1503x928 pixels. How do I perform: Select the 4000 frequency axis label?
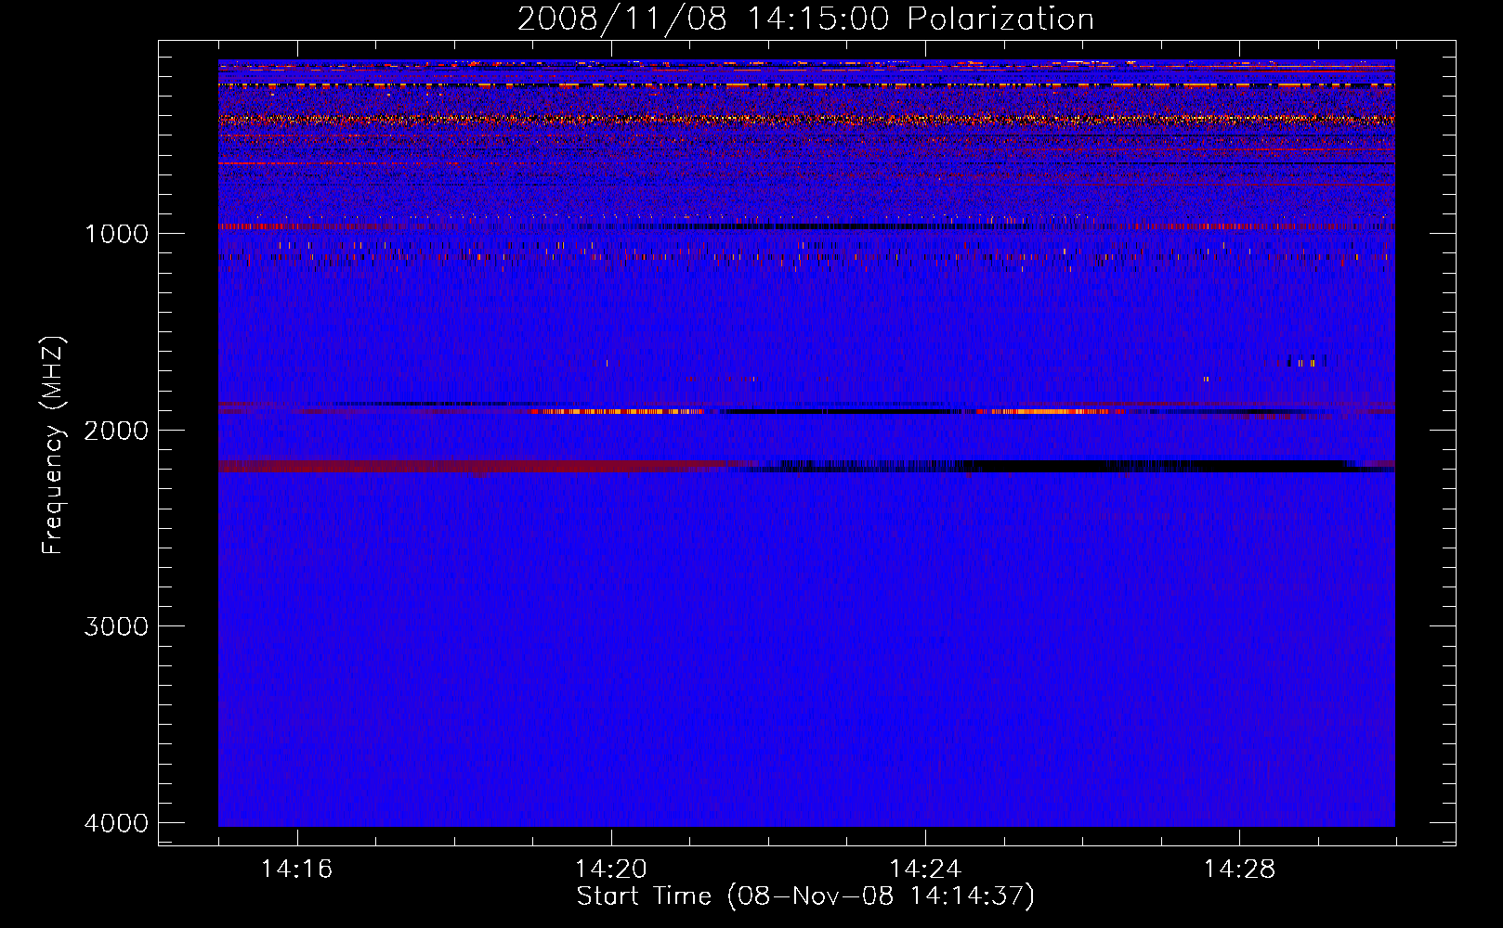pyautogui.click(x=116, y=823)
